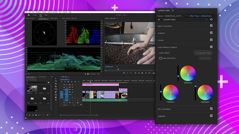239x134 pixels.
Task: Toggle eye for the adjustment layer track
Action: coord(72,85)
